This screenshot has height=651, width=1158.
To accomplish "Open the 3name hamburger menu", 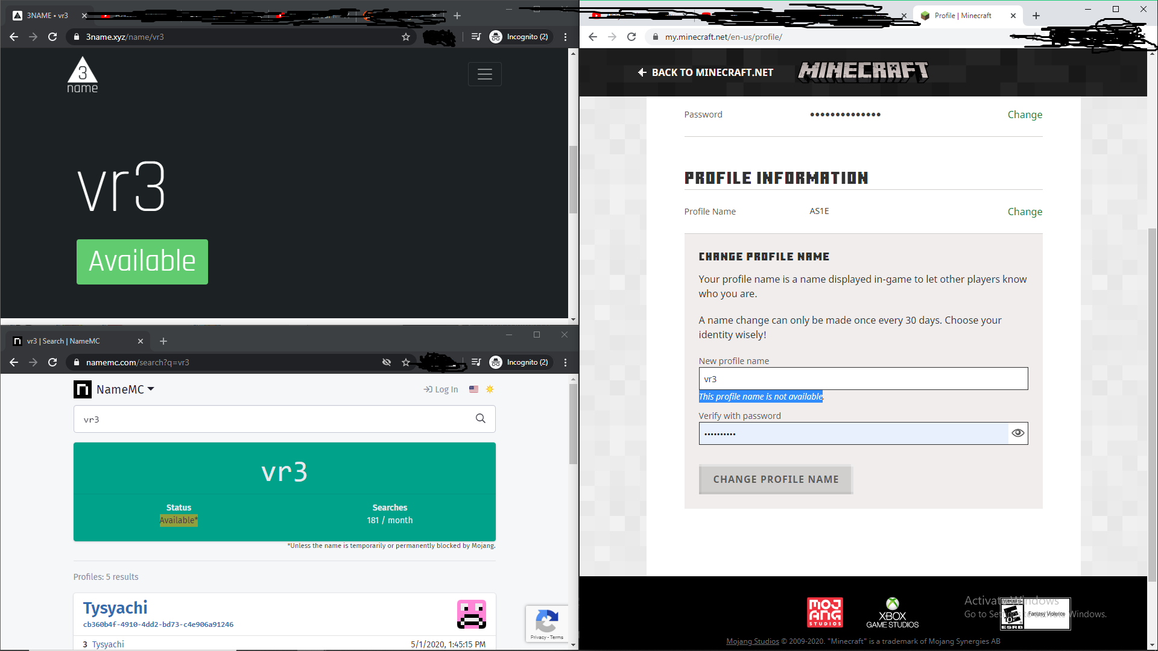I will [484, 74].
